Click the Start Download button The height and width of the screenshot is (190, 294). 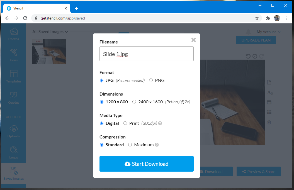click(146, 164)
